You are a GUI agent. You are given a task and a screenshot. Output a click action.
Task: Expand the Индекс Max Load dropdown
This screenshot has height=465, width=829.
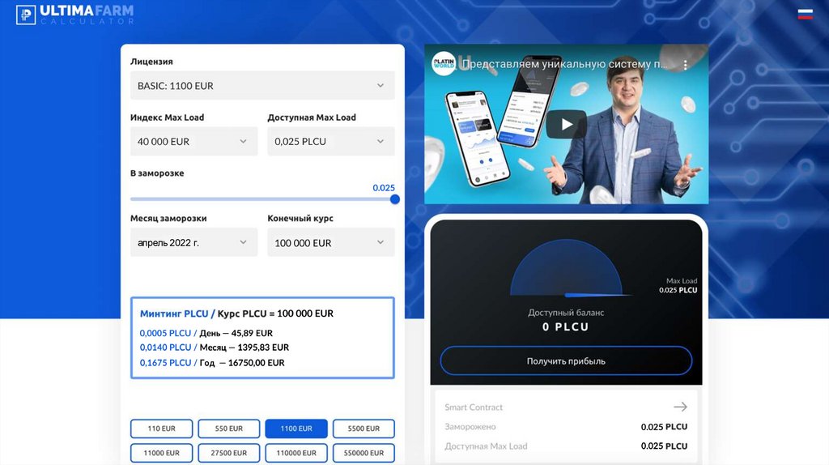(x=193, y=142)
